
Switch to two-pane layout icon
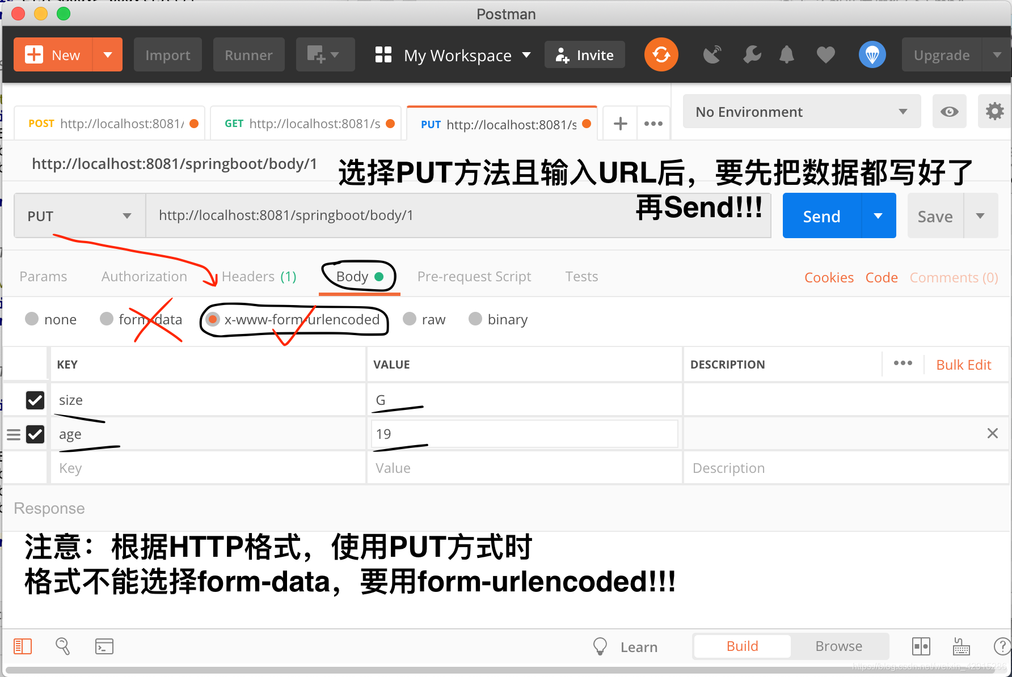coord(921,646)
